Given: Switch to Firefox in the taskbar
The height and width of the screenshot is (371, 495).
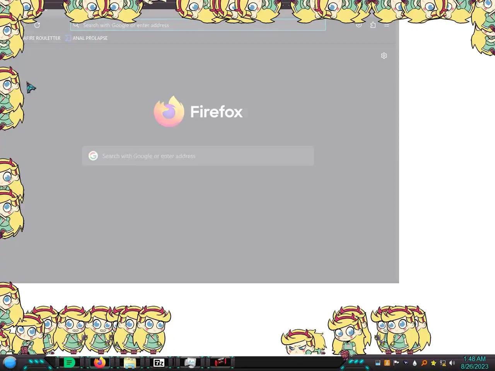Looking at the screenshot, I should 99,362.
